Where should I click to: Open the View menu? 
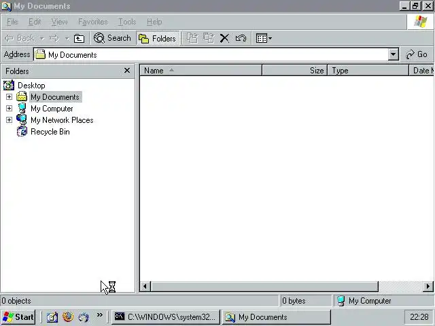click(x=59, y=22)
